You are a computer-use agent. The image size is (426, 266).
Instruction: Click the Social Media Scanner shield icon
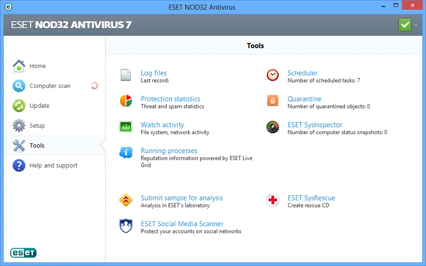[126, 226]
